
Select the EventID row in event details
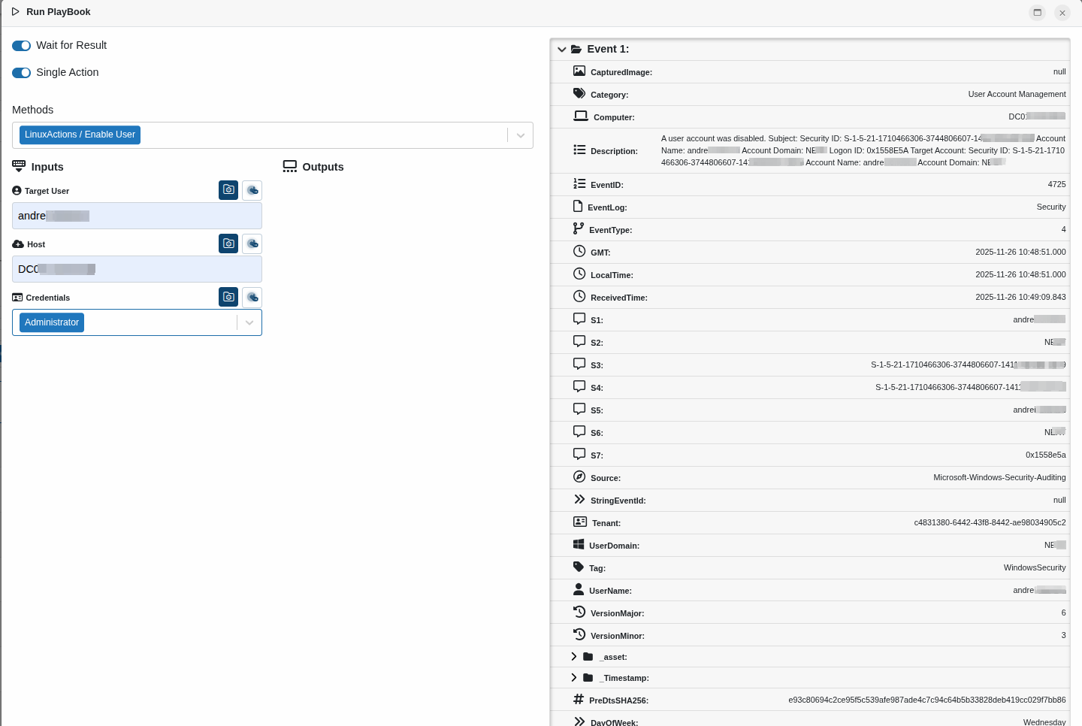810,185
